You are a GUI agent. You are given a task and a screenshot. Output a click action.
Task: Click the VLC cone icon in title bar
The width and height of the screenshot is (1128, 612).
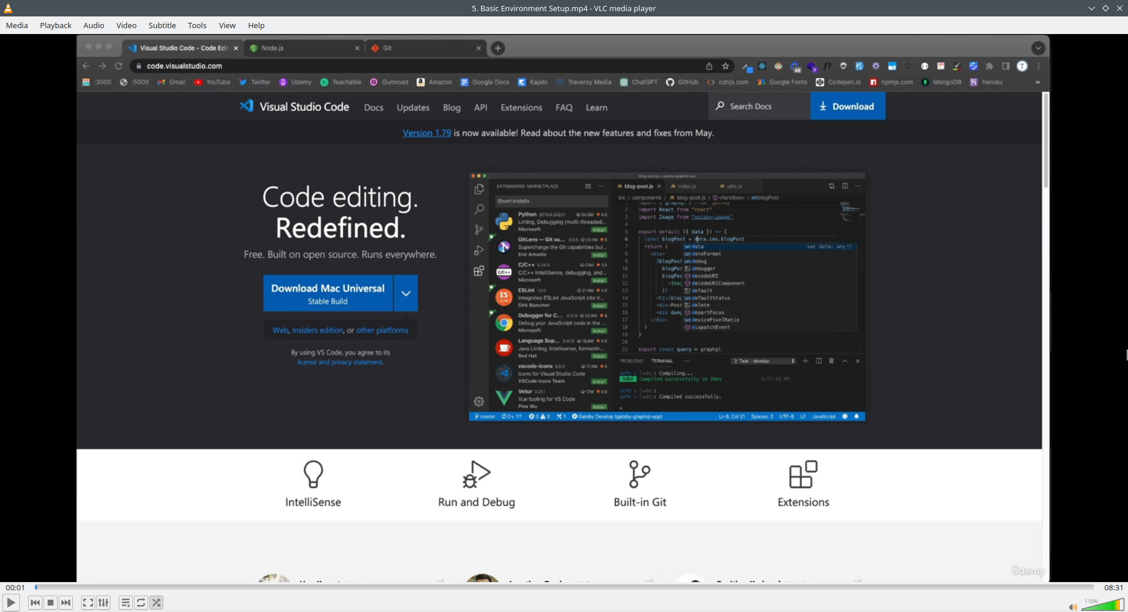[8, 8]
